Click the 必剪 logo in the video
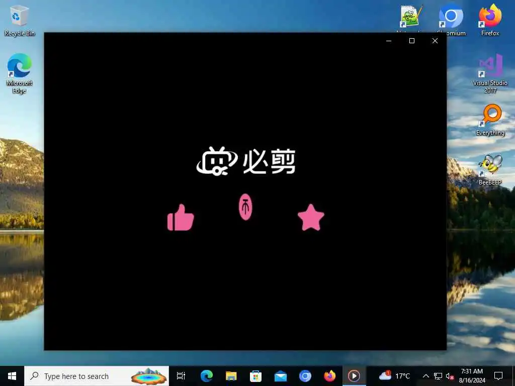 (x=245, y=161)
